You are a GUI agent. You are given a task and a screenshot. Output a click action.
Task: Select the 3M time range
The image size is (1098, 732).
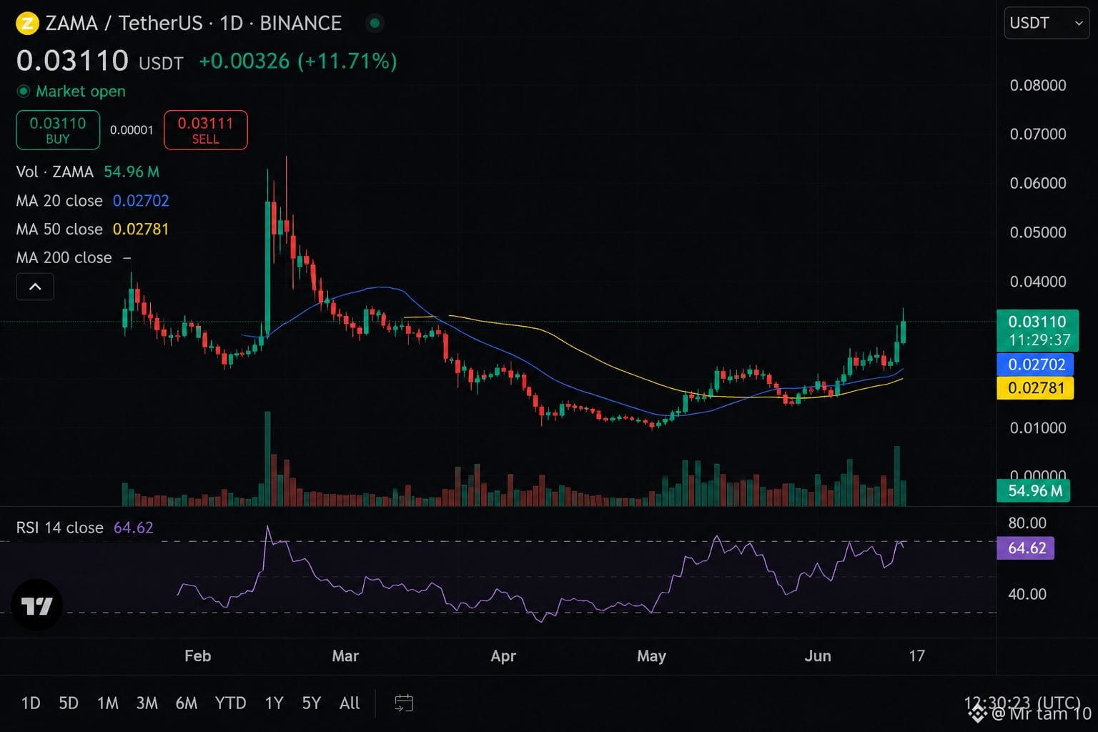click(147, 703)
